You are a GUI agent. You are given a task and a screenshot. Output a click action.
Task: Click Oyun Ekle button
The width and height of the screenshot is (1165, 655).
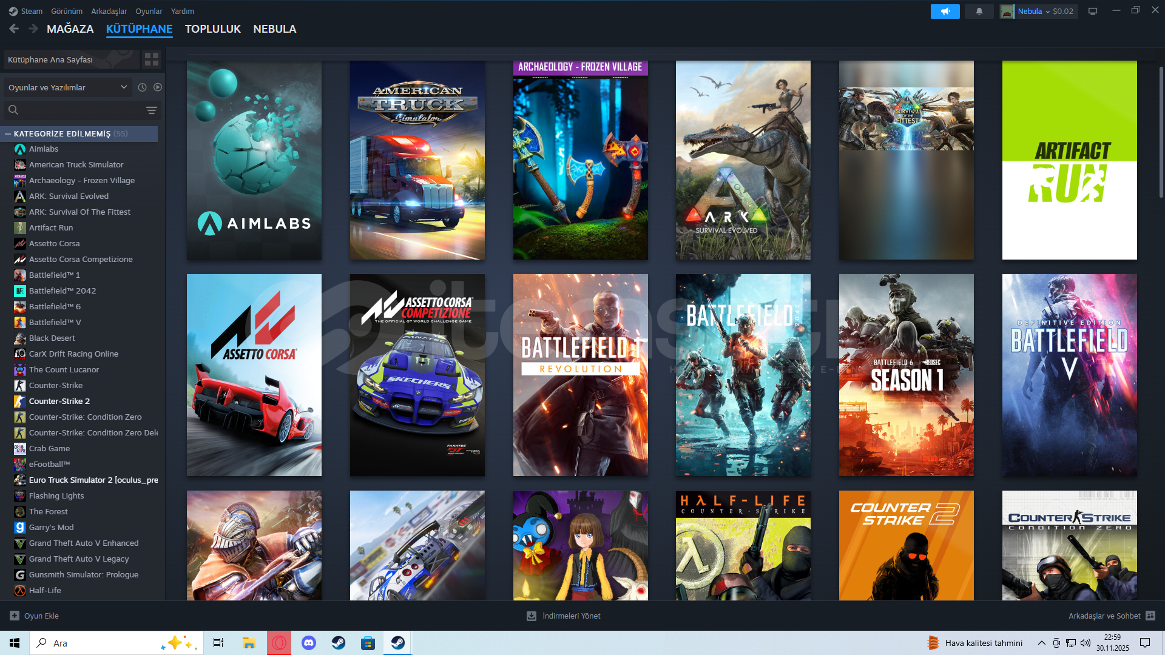[35, 616]
